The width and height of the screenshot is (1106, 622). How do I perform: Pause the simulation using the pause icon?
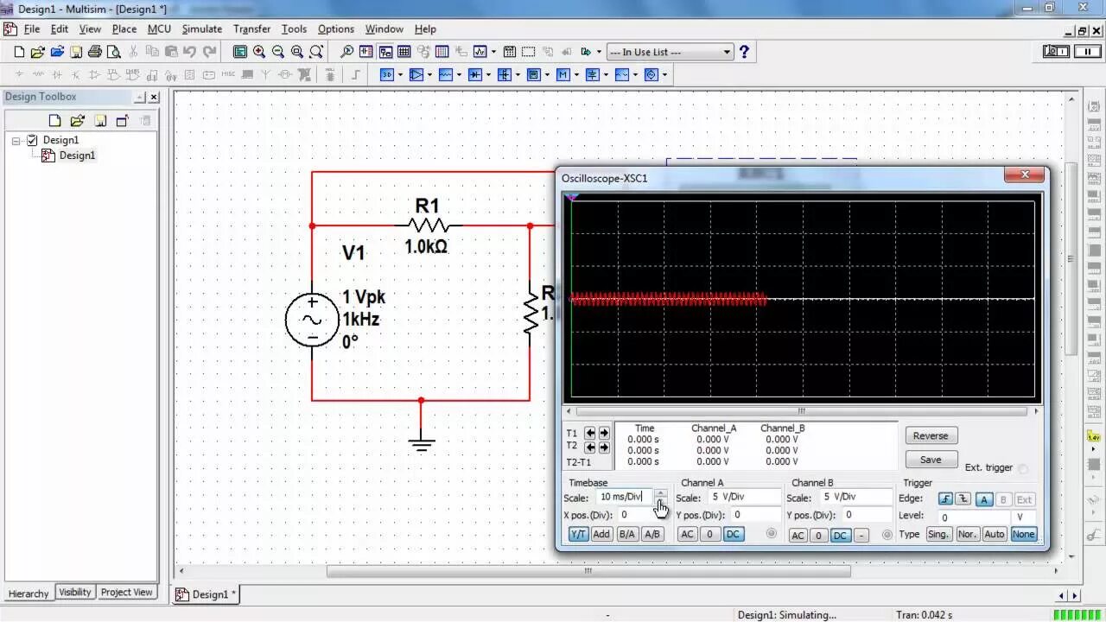[1086, 52]
